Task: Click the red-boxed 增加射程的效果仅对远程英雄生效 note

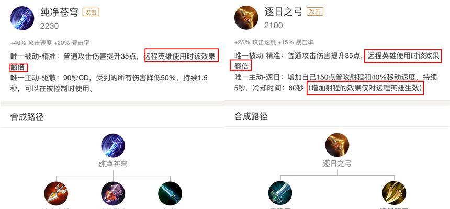Action: [365, 89]
